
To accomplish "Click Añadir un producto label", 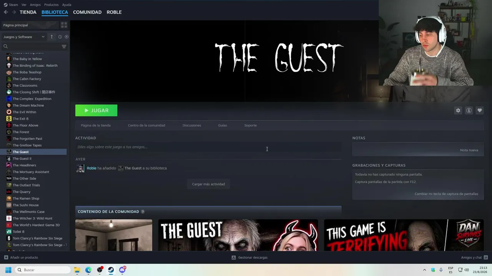I will (x=24, y=258).
